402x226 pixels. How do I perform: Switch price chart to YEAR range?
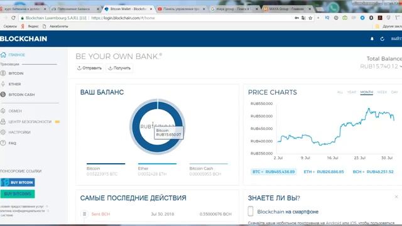point(352,92)
